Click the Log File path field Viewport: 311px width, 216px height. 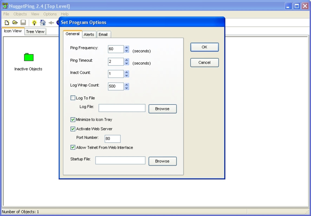tap(122, 108)
